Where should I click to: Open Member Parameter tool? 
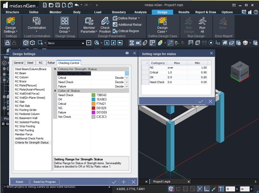[x=89, y=25]
